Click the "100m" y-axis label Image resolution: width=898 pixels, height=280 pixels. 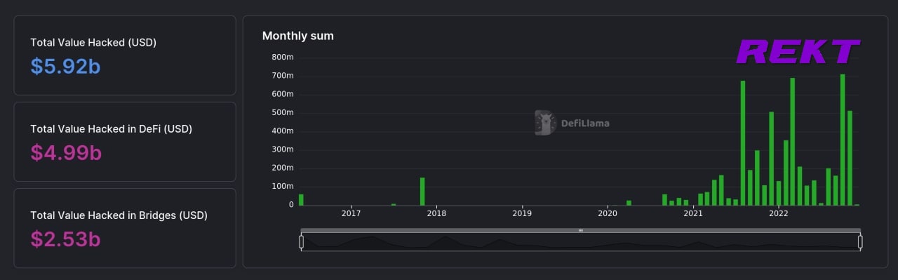282,186
